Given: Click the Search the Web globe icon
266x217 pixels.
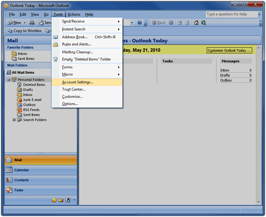Looking at the screenshot, I should [203, 23].
